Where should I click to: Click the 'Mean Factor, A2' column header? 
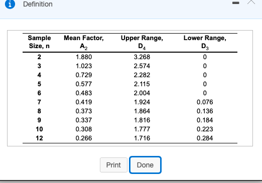click(x=84, y=42)
